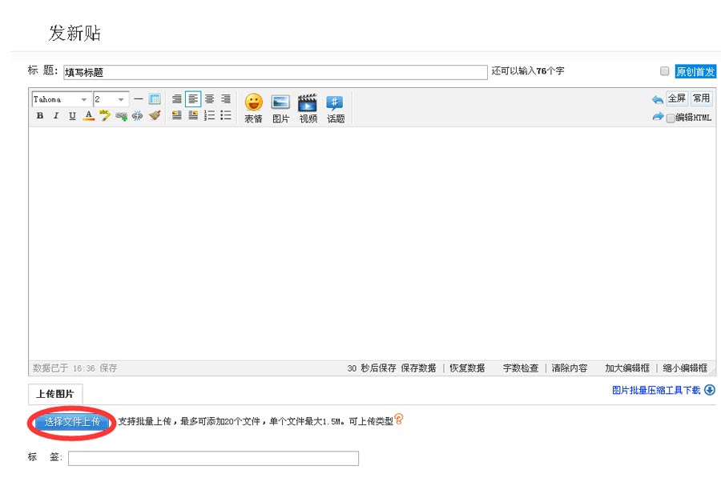Click 清除内容 to clear content
The height and width of the screenshot is (494, 721).
point(570,368)
